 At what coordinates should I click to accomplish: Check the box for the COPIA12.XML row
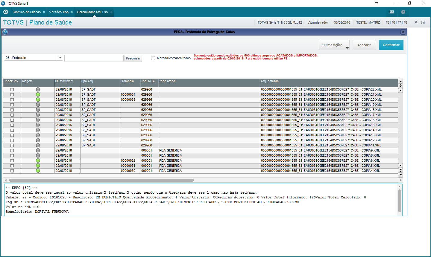click(12, 140)
